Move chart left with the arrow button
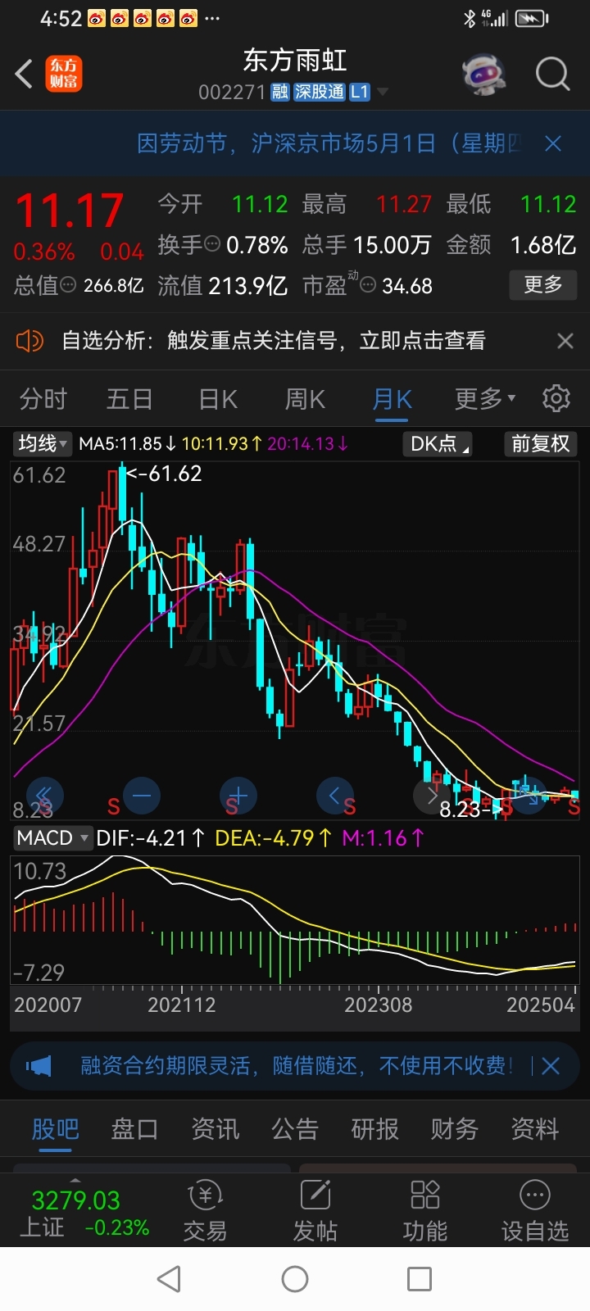Image resolution: width=590 pixels, height=1311 pixels. tap(334, 795)
